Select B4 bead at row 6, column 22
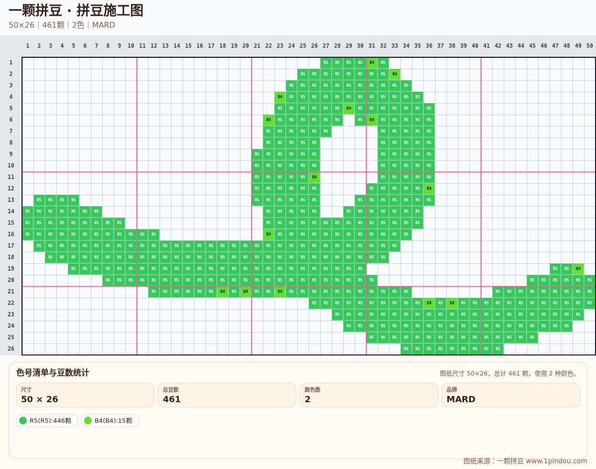The image size is (596, 469). (269, 120)
